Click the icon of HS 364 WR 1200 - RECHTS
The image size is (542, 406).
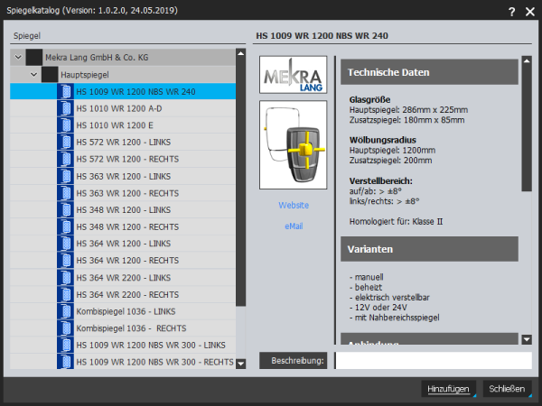(x=65, y=261)
